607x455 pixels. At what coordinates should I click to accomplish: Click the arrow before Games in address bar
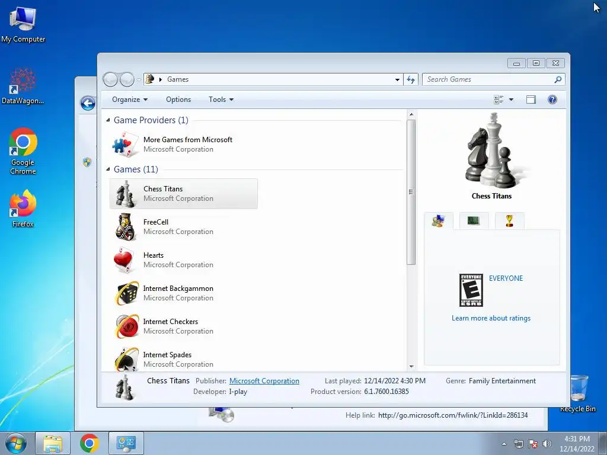[x=160, y=79]
